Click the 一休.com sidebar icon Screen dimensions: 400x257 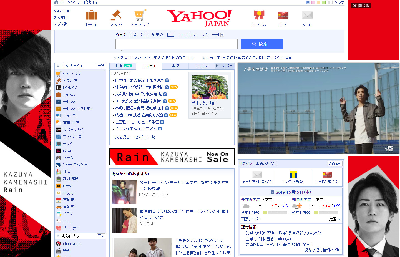click(58, 102)
